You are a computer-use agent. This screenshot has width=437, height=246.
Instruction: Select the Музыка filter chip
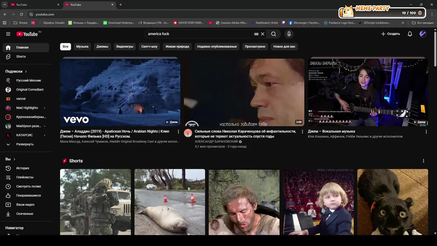(82, 46)
